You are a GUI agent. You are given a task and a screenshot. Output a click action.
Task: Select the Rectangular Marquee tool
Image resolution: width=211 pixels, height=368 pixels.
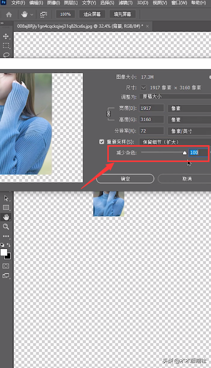(x=6, y=45)
